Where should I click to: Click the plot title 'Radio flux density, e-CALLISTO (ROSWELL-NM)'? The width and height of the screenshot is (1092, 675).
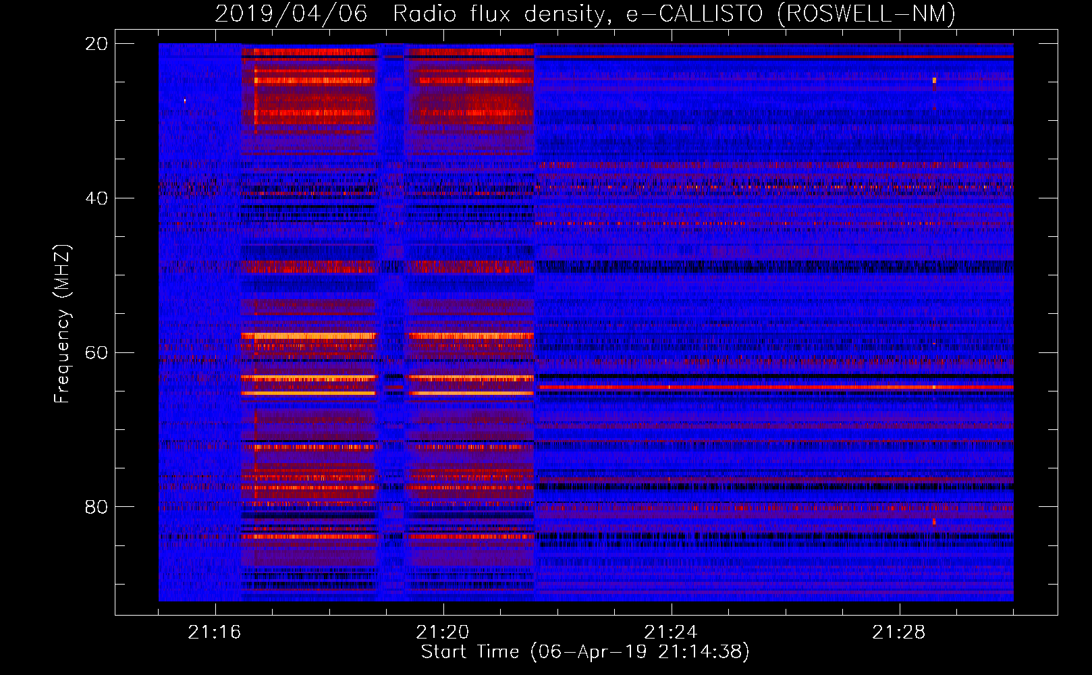(674, 13)
